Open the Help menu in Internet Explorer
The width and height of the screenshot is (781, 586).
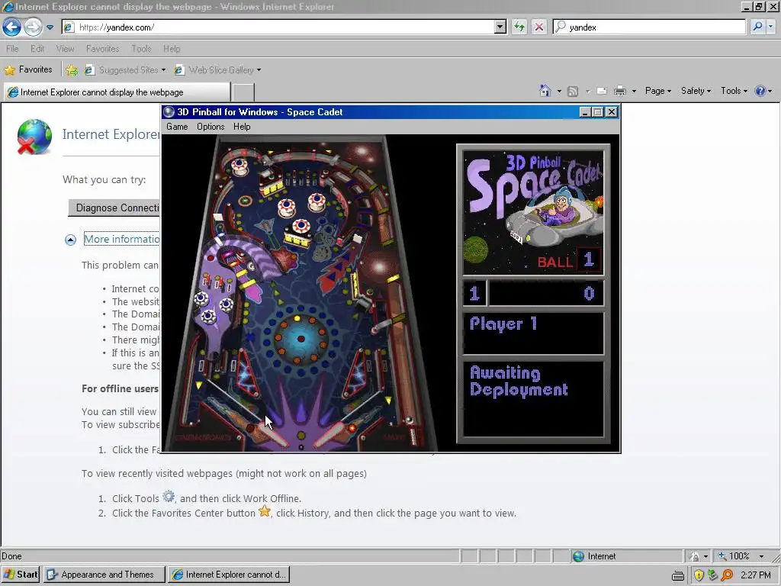pyautogui.click(x=172, y=49)
